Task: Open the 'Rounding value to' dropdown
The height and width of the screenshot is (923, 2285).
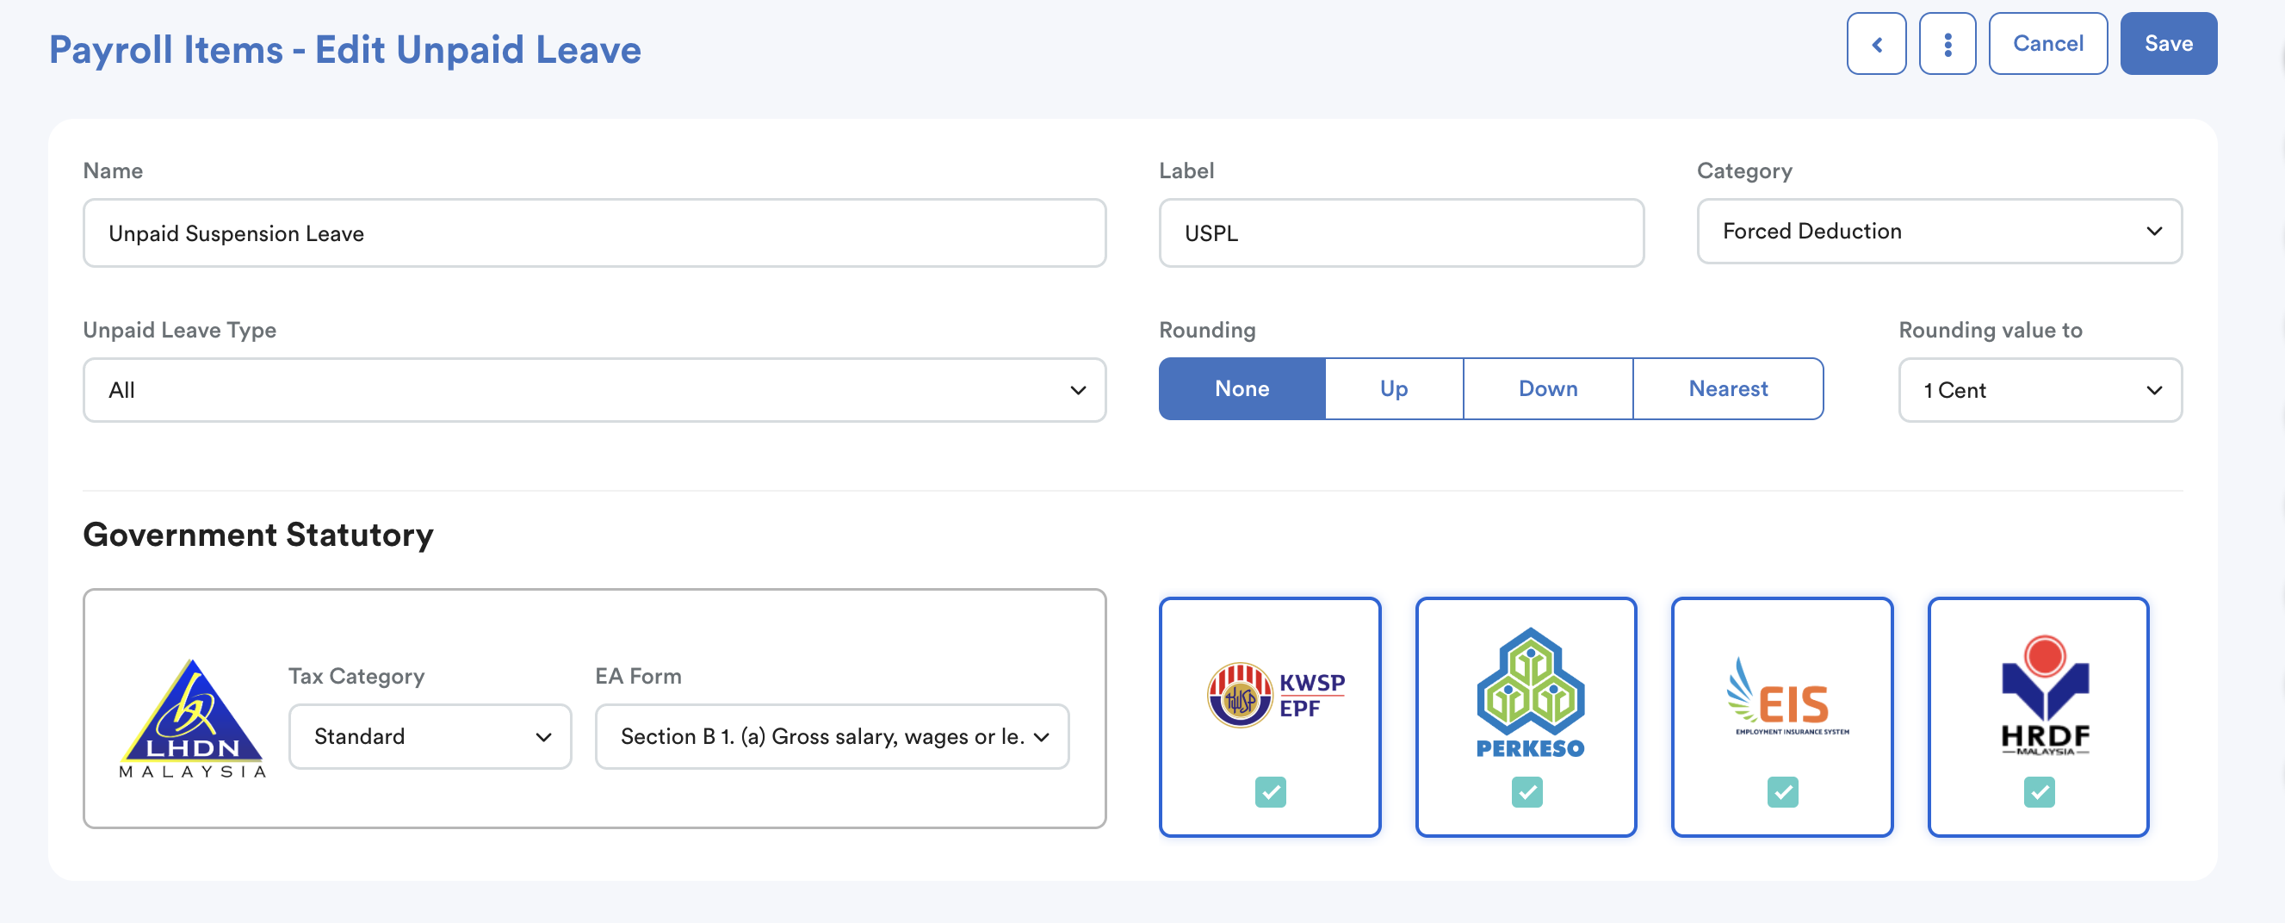Action: point(2040,390)
